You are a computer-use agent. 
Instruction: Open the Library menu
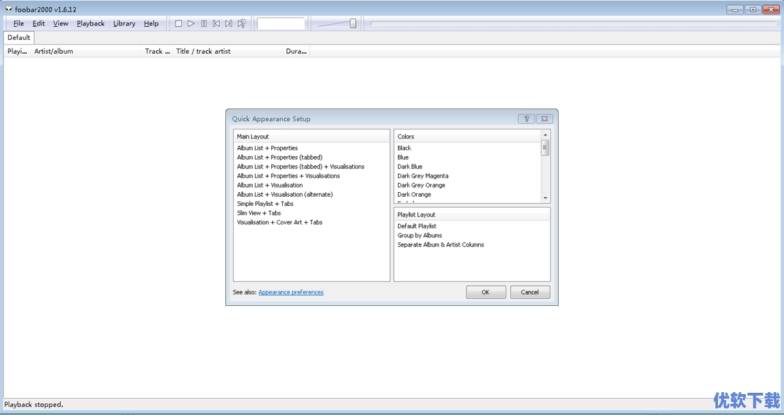pyautogui.click(x=124, y=24)
